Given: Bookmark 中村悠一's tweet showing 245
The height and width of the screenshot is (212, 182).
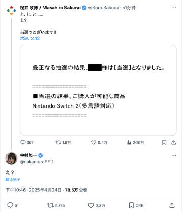Looking at the screenshot, I should coord(131,205).
